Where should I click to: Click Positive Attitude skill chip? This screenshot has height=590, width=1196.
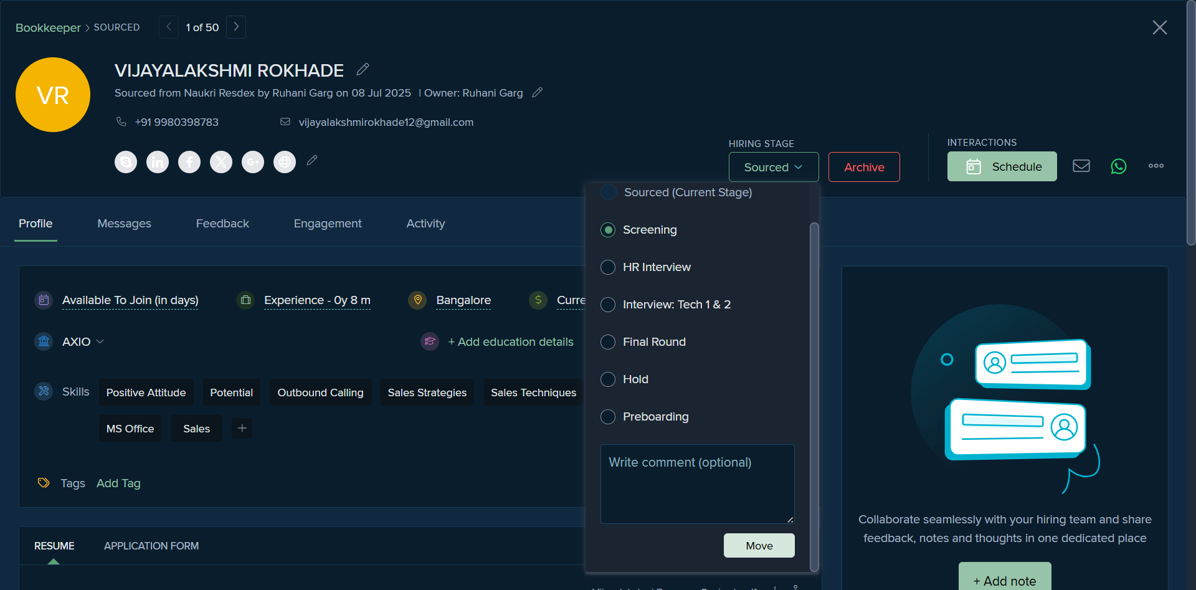(x=146, y=393)
